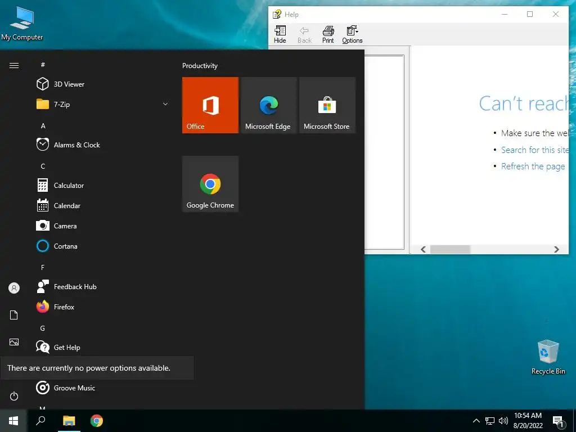Expand the 7-Zip folder chevron
Viewport: 576px width, 432px height.
[165, 104]
